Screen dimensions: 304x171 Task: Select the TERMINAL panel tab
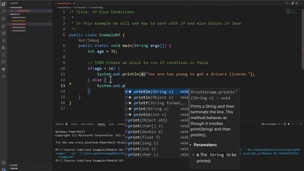tap(101, 124)
